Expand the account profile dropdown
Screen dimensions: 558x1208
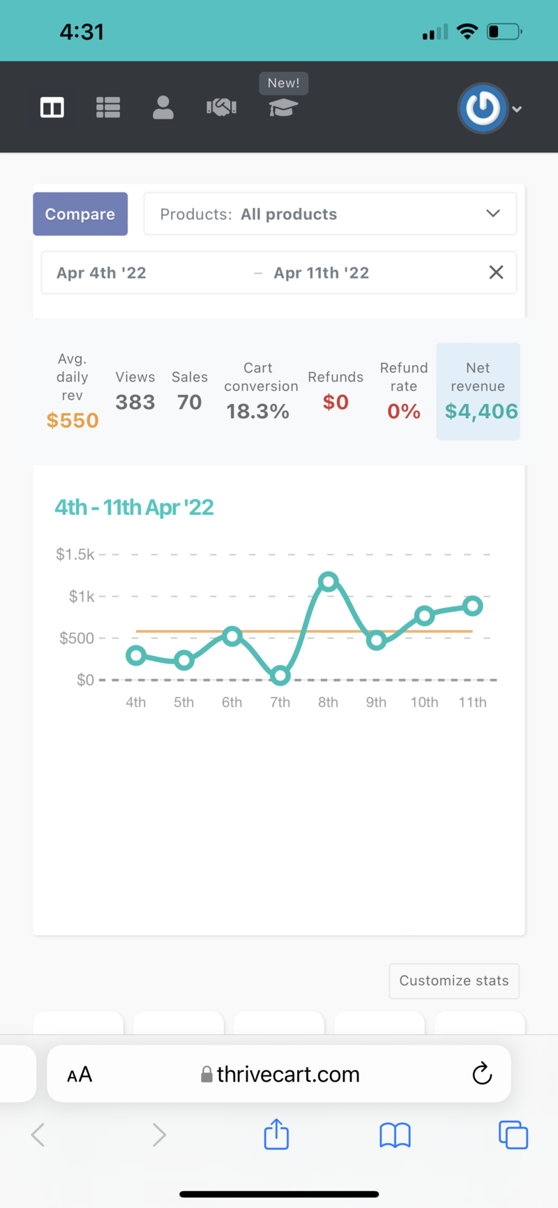point(517,109)
